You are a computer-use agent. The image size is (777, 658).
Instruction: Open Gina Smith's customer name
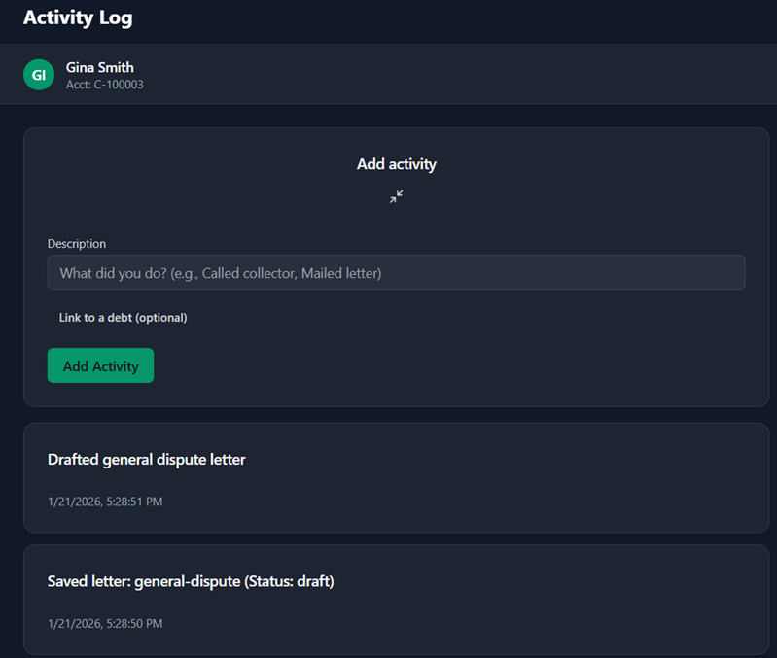point(100,67)
